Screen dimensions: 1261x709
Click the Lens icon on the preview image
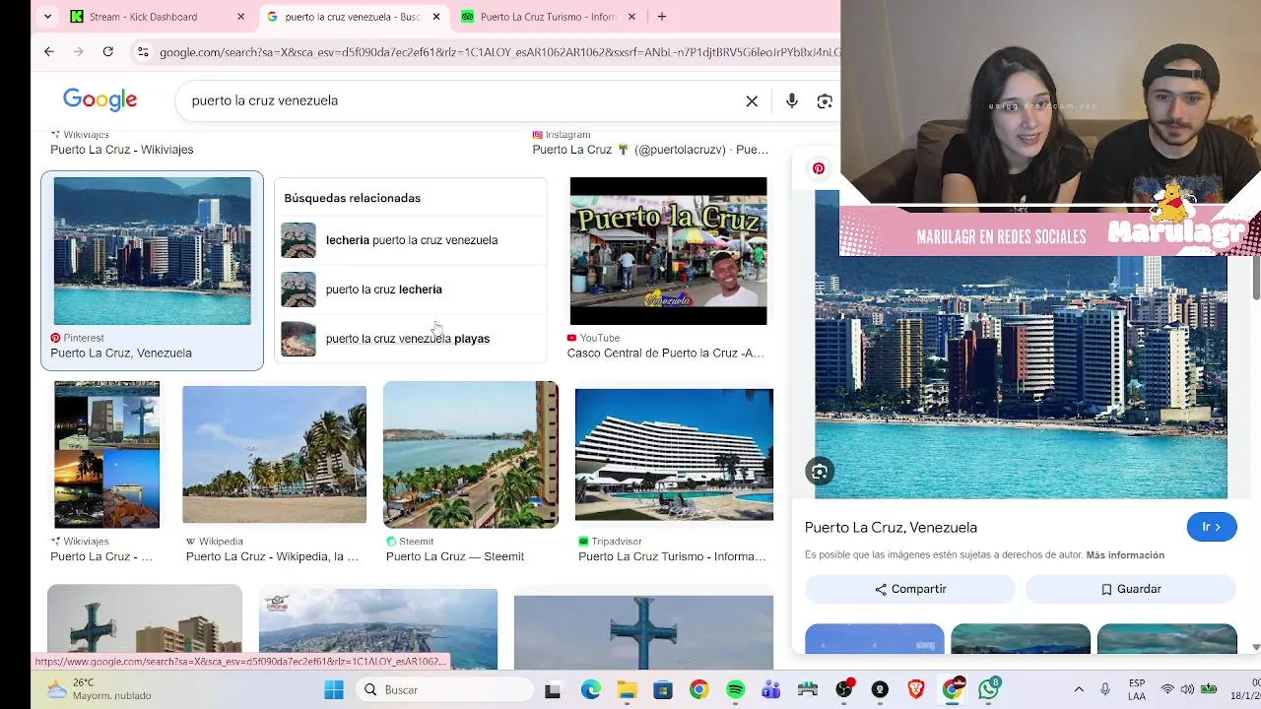820,472
